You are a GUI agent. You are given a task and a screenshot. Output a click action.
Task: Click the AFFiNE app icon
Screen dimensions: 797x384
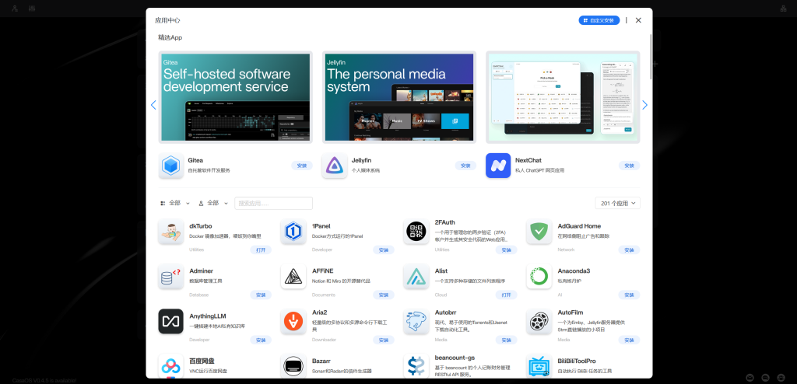click(x=293, y=277)
